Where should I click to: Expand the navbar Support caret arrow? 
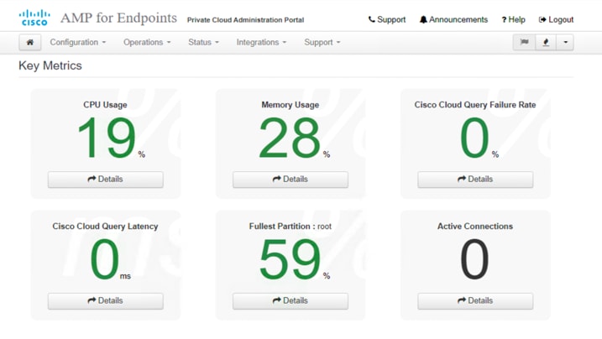(x=338, y=43)
